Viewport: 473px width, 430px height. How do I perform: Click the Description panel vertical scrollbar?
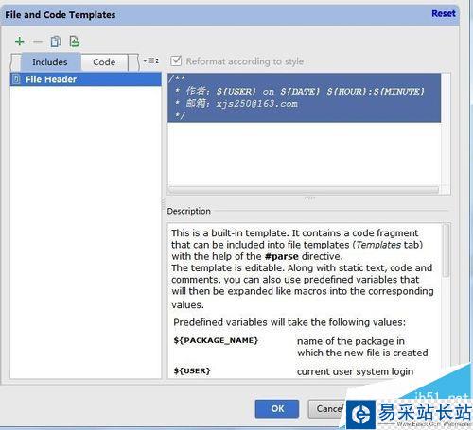click(446, 250)
